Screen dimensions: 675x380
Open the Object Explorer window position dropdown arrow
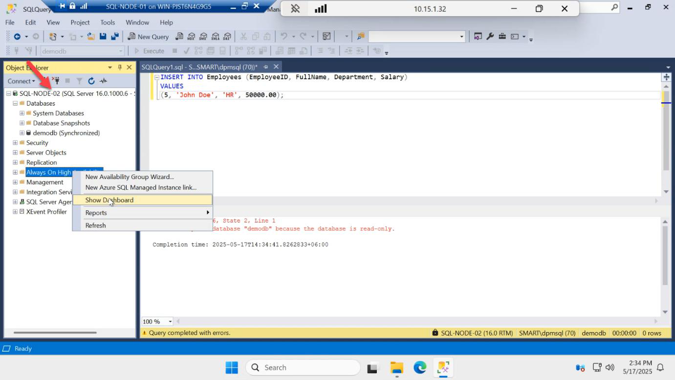coord(110,67)
